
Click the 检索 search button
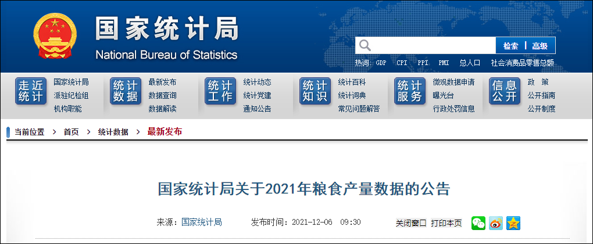click(510, 46)
